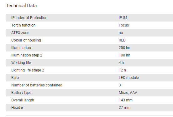Select the RED housing colour value
Image resolution: width=173 pixels, height=117 pixels.
122,40
